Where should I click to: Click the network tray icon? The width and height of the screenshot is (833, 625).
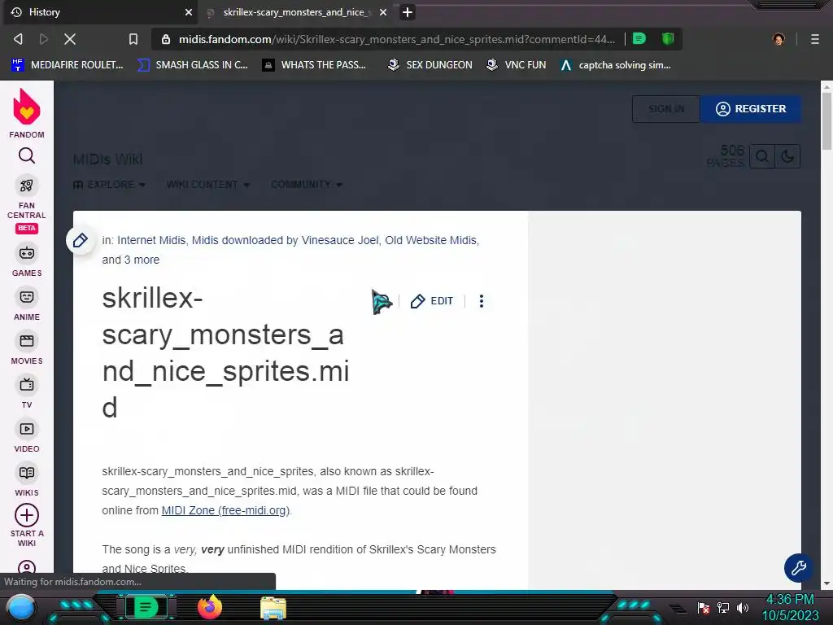[x=723, y=607]
